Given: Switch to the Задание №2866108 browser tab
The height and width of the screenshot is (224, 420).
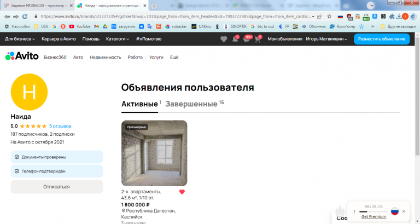Looking at the screenshot, I should (38, 5).
